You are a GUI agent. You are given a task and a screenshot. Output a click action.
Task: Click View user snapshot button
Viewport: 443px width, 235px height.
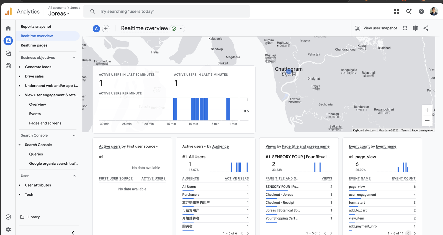pyautogui.click(x=376, y=28)
